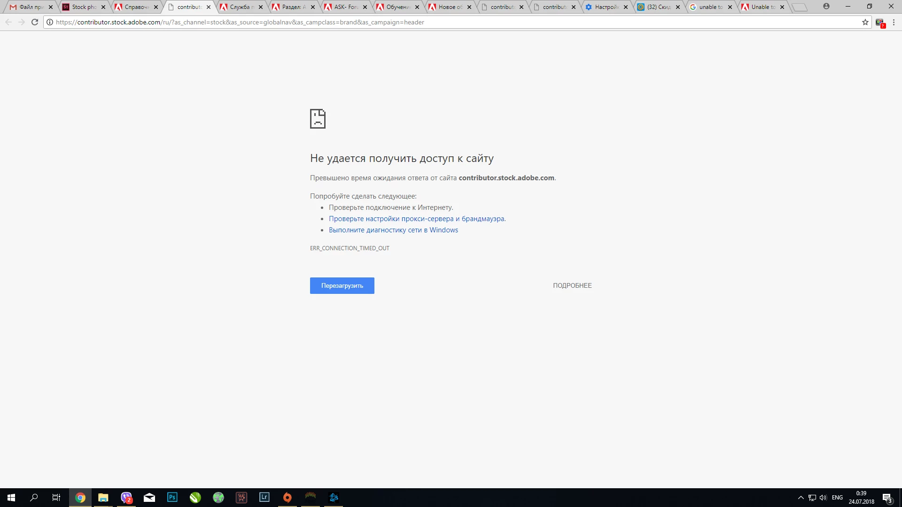The width and height of the screenshot is (902, 507).
Task: Bookmark this page with the star icon
Action: (865, 22)
